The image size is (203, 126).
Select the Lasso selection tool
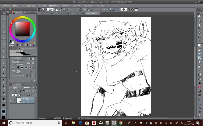(199, 37)
